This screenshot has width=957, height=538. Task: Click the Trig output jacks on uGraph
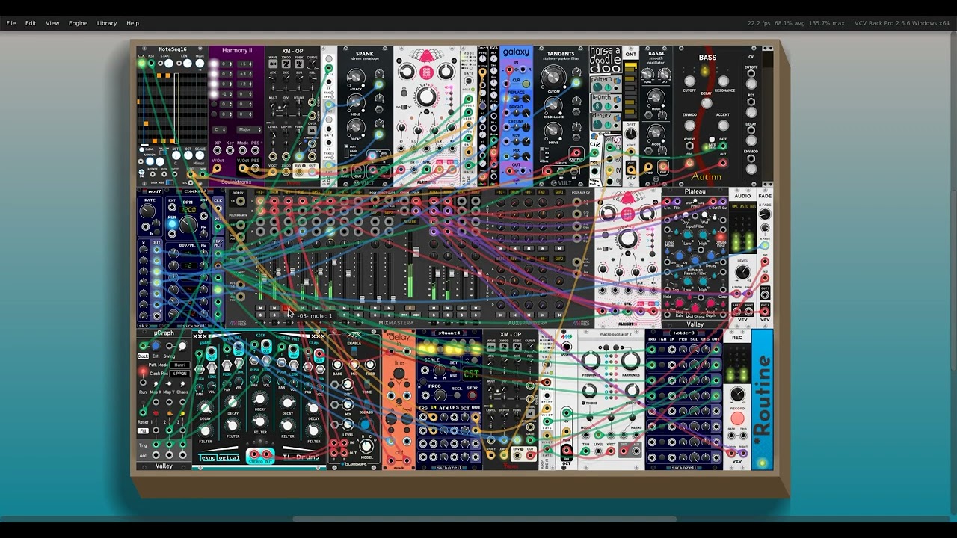(169, 445)
